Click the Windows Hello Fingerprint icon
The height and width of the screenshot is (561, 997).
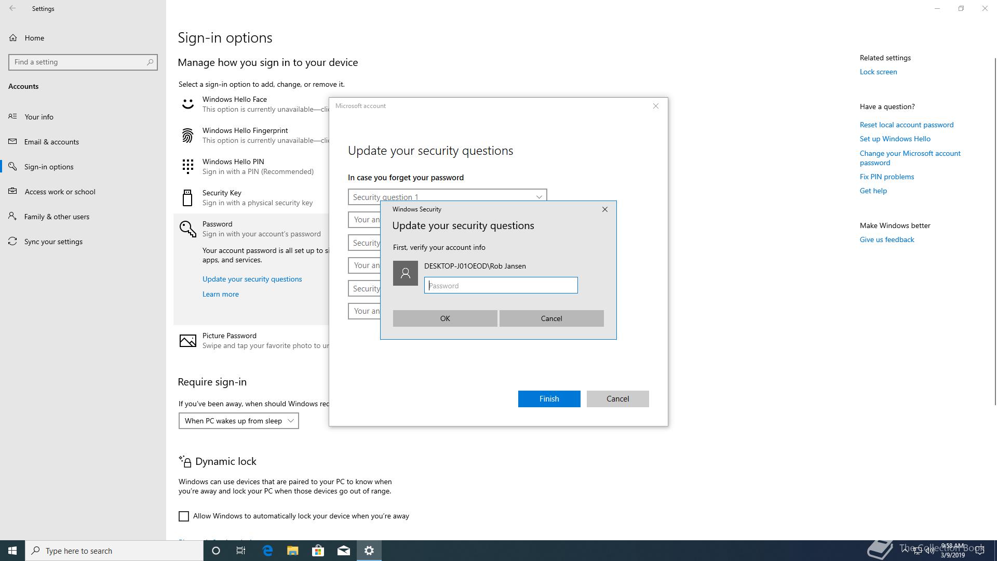click(187, 135)
